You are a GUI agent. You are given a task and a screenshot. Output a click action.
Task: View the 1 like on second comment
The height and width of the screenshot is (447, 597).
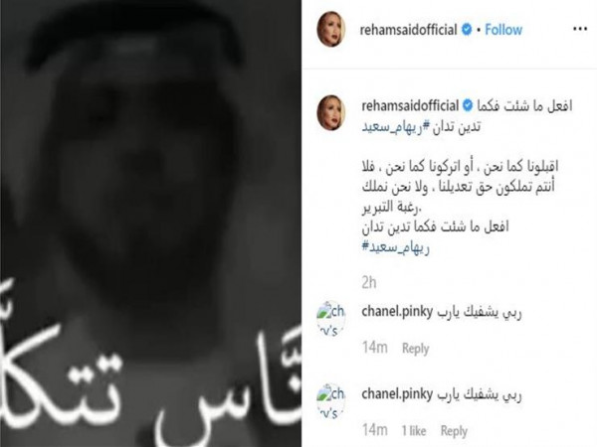point(414,431)
